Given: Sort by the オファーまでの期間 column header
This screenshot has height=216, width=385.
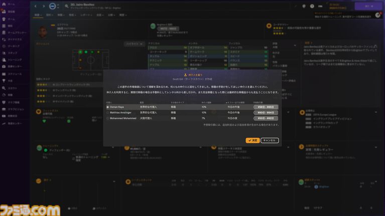Looking at the screenshot, I should 235,102.
